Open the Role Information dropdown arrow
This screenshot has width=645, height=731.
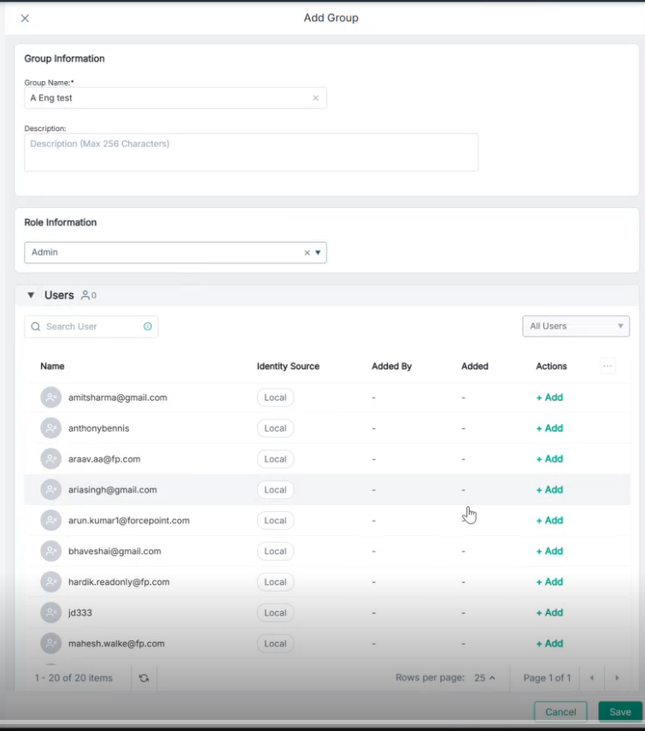[x=318, y=253]
